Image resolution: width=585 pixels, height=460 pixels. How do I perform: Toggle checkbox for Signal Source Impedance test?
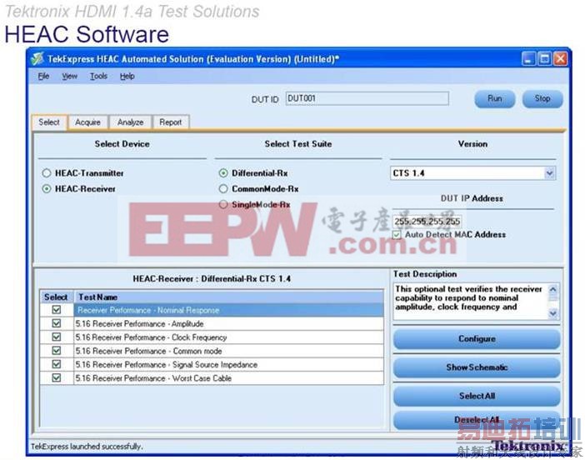[x=57, y=364]
